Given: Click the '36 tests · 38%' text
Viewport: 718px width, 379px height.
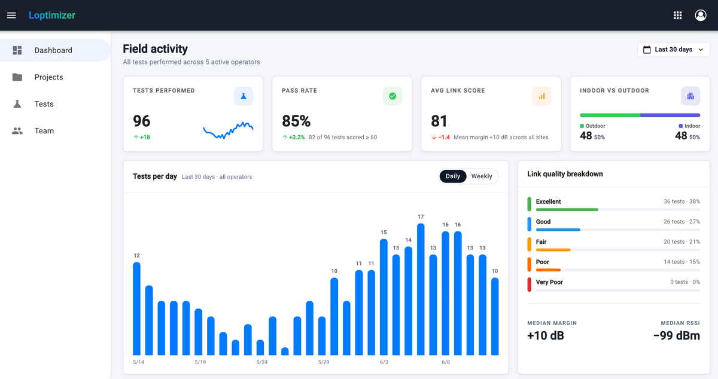Looking at the screenshot, I should 682,201.
